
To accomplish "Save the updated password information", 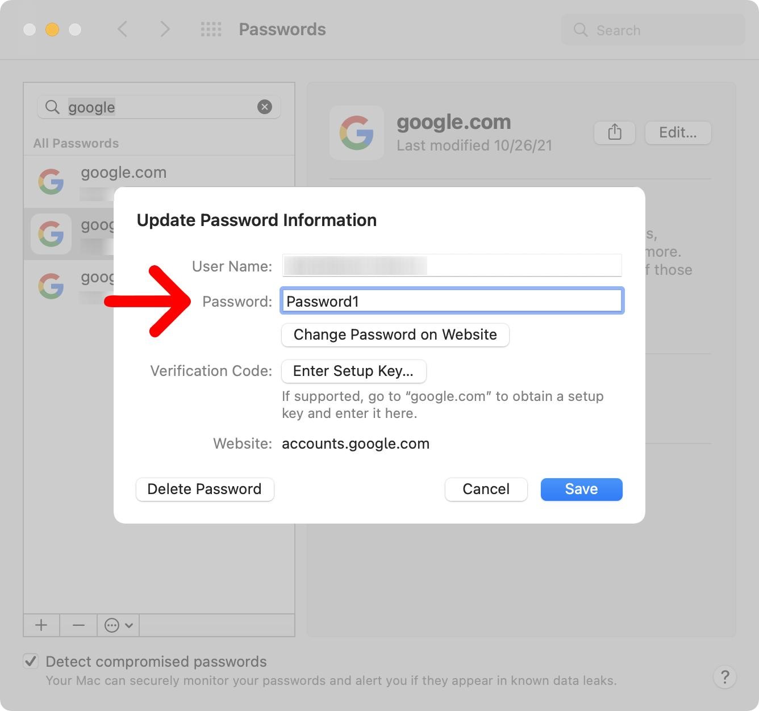I will 581,489.
